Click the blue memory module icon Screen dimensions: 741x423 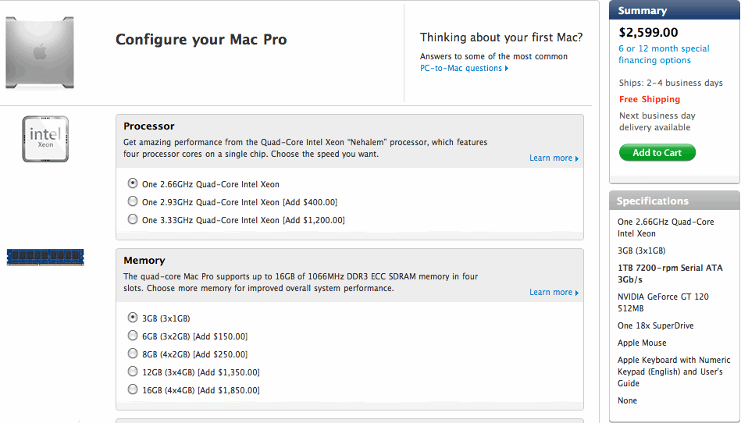[x=45, y=258]
